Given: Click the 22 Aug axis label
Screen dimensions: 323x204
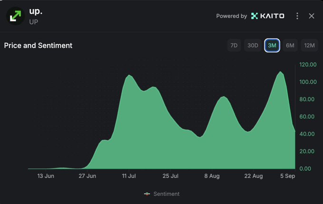Looking at the screenshot, I should click(254, 176).
